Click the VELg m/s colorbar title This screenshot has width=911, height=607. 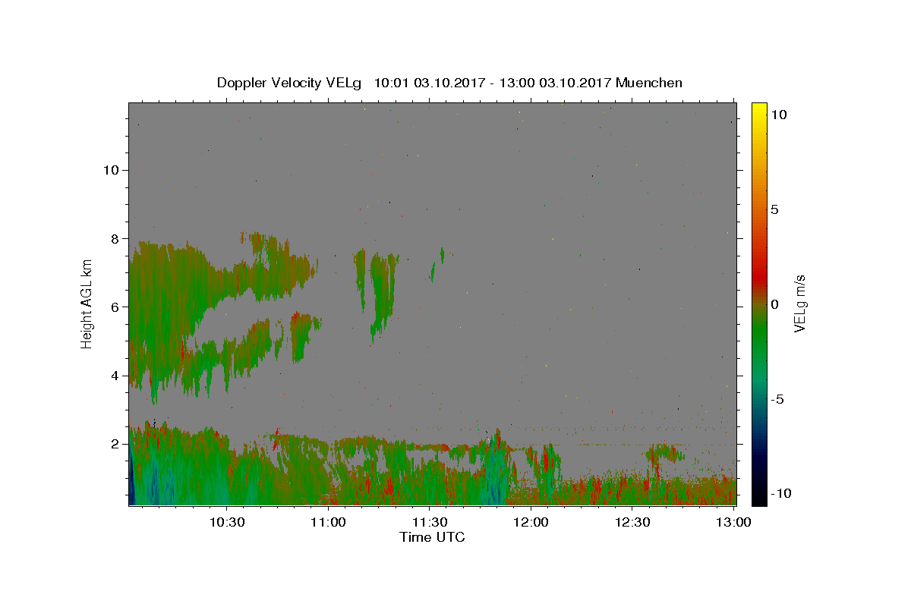[x=799, y=304]
